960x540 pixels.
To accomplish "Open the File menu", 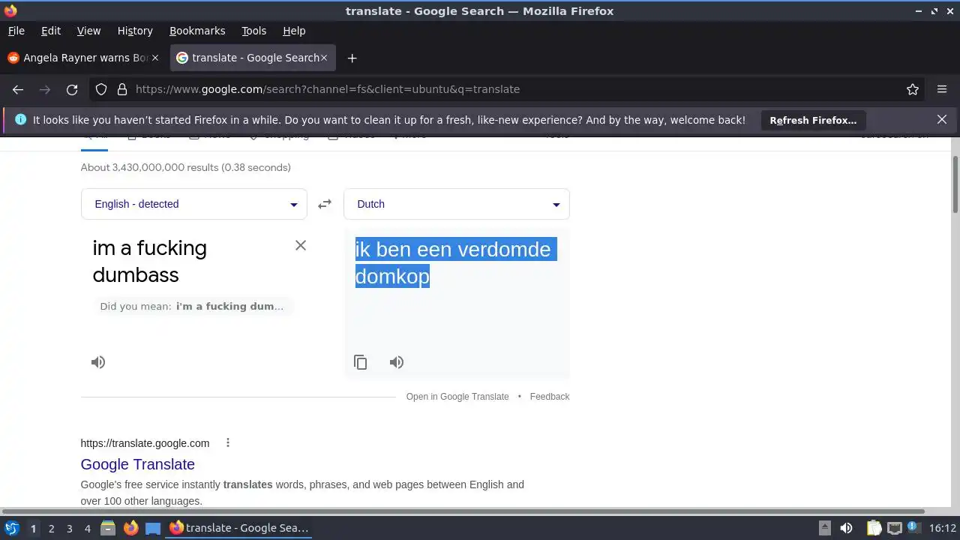I will tap(16, 31).
